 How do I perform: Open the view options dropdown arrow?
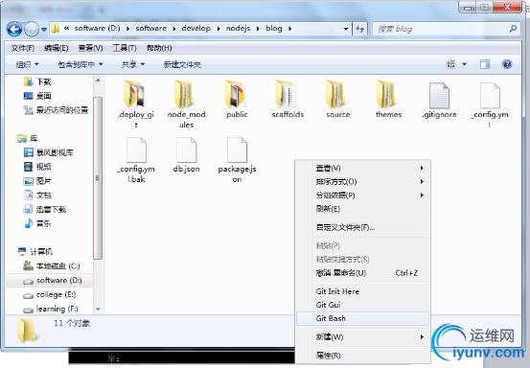point(465,64)
